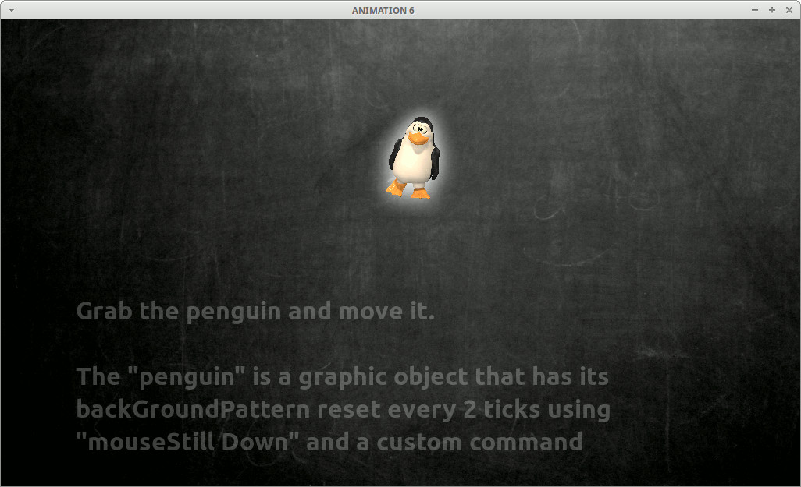This screenshot has height=487, width=801.
Task: Click the penguin graphic
Action: 414,157
